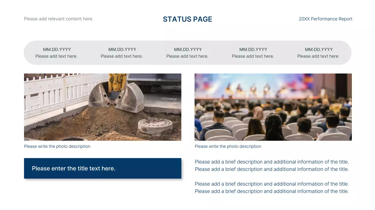
Task: Click the middle MM.DD.YYYY date in the timeline
Action: click(188, 50)
